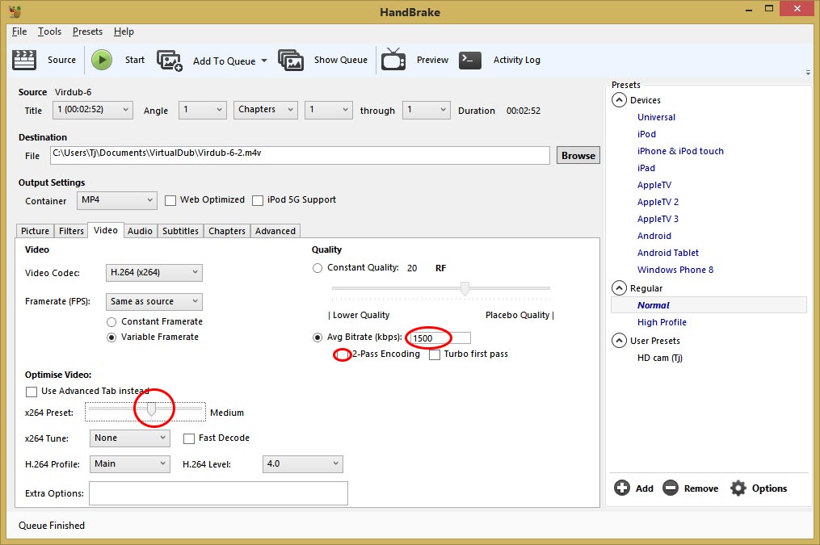Open the Video Codec dropdown

153,273
